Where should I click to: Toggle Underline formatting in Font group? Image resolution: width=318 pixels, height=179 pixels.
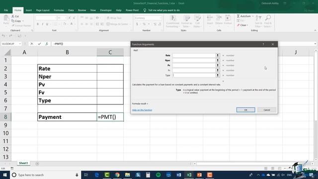pyautogui.click(x=47, y=24)
